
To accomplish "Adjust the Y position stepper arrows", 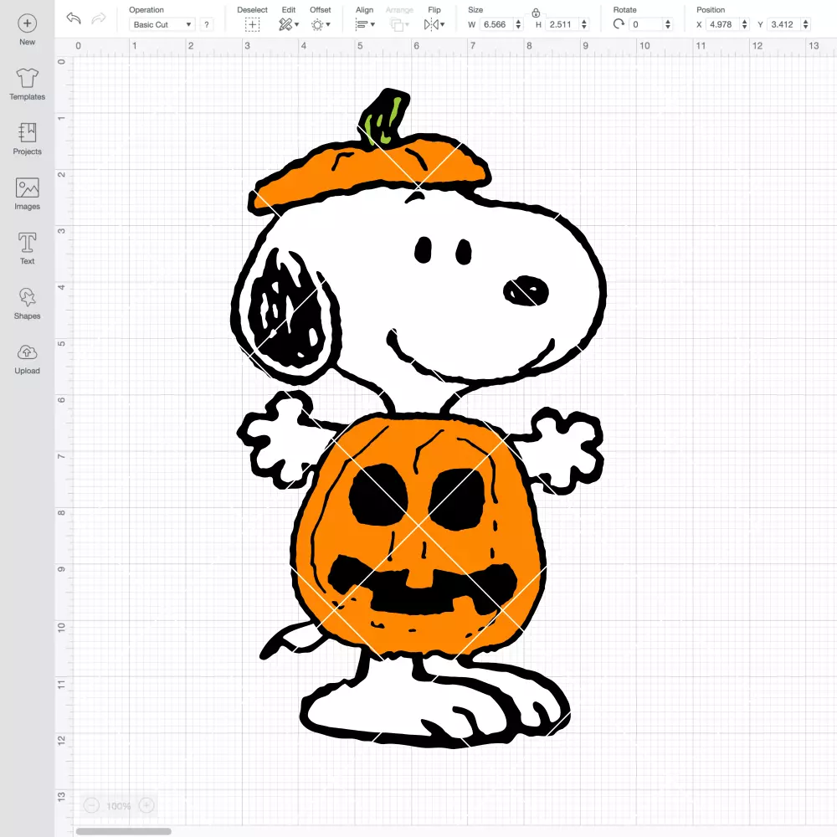I will [x=806, y=24].
